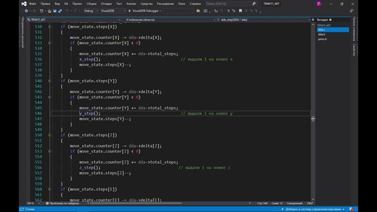Open the global scope navigation dropdown
The image size is (377, 212).
(x=170, y=19)
